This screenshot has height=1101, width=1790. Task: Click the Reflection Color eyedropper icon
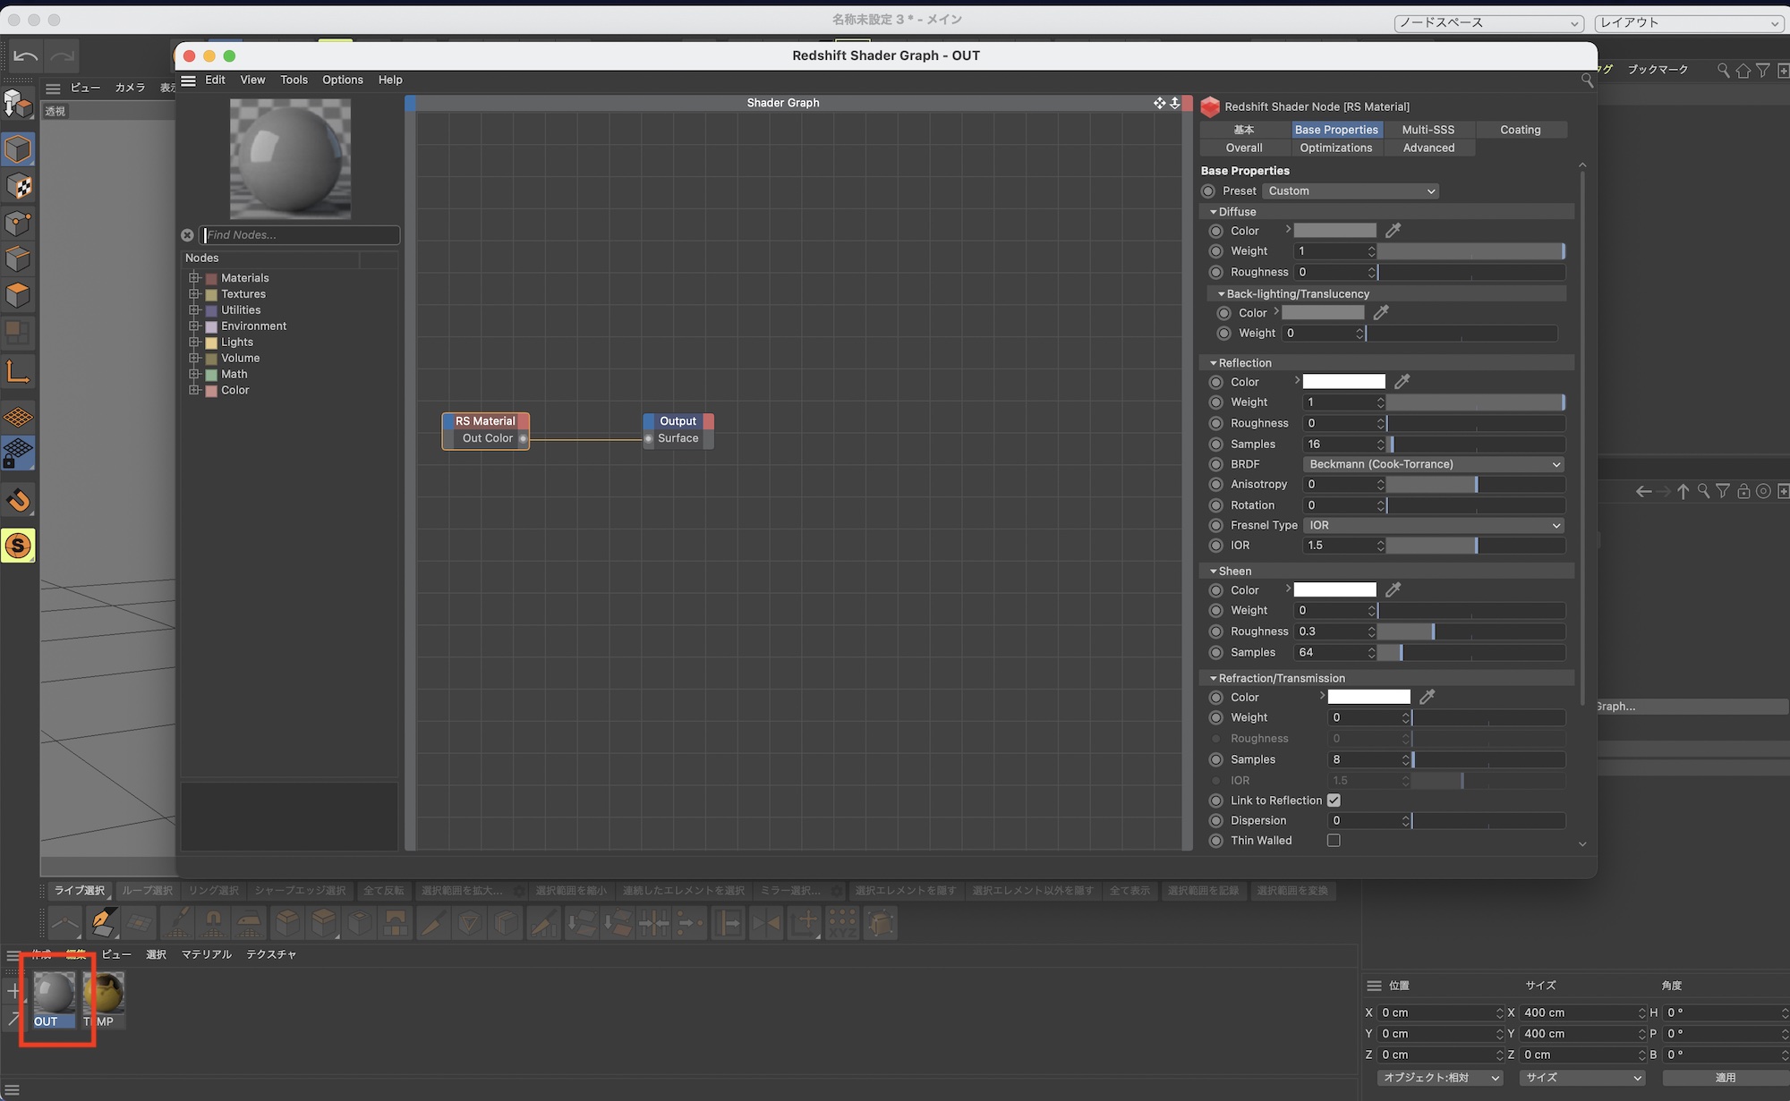(1402, 382)
